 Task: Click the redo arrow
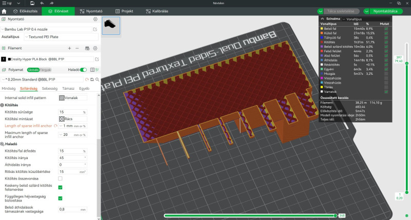click(x=52, y=3)
